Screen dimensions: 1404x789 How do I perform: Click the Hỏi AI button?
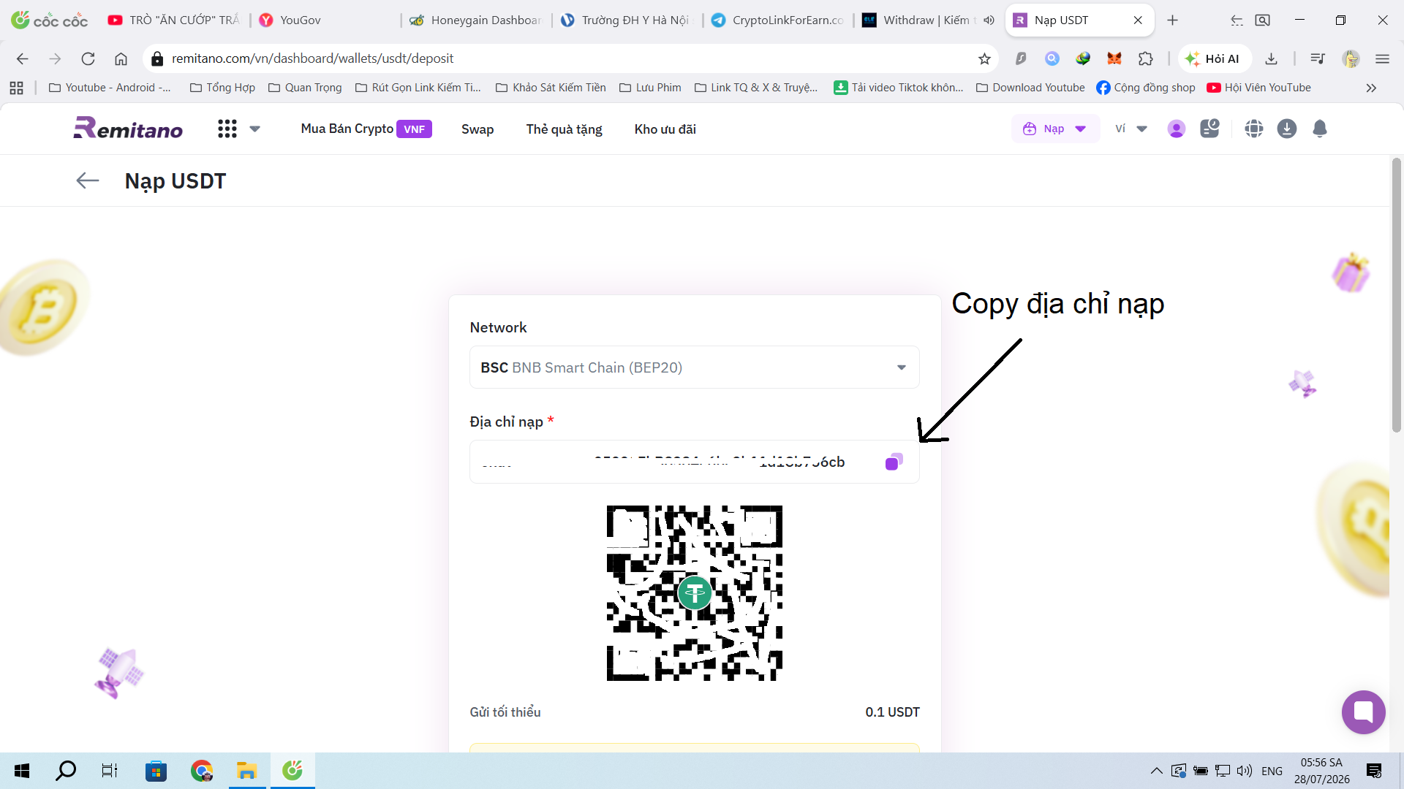(1214, 58)
